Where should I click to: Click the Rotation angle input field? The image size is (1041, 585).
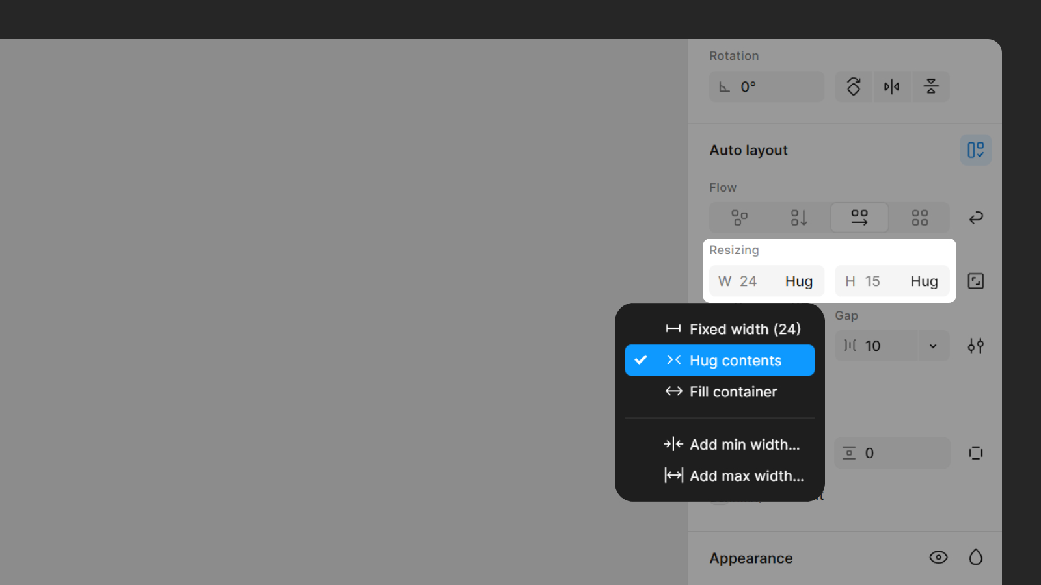click(x=766, y=86)
